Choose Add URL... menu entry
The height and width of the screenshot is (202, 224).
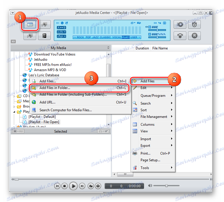coord(80,102)
